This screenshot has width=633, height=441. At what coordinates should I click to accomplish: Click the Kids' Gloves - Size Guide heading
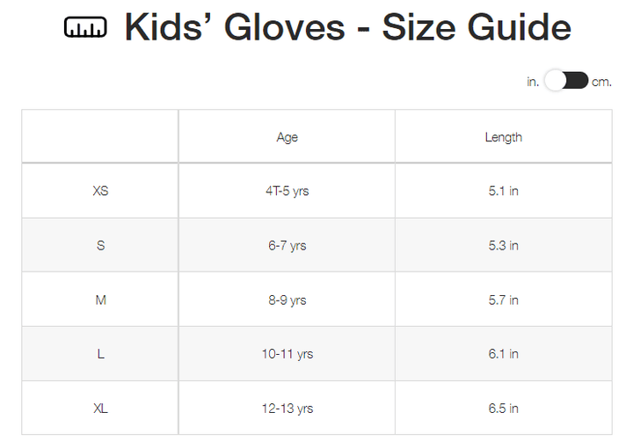pos(347,28)
